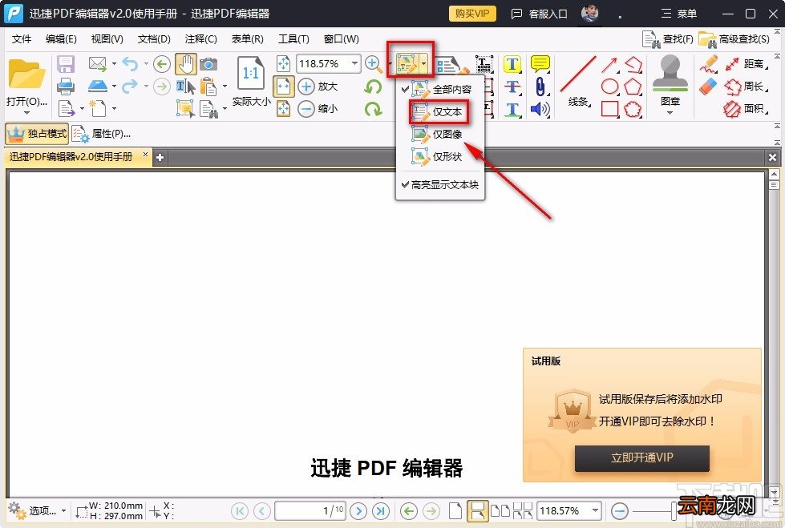This screenshot has width=785, height=528.
Task: Click the page number input field
Action: pos(310,511)
